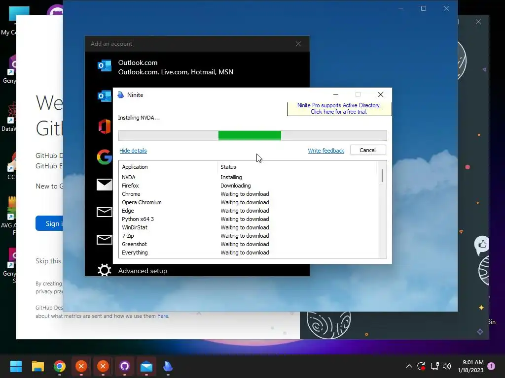Screen dimensions: 505x378
Task: Select the Edge row in application list
Action: (x=248, y=211)
